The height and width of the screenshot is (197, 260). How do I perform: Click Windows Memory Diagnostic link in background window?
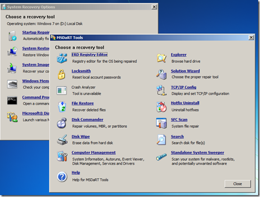pyautogui.click(x=36, y=81)
